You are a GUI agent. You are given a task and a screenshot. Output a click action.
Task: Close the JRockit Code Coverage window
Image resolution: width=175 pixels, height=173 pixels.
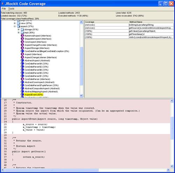click(171, 3)
